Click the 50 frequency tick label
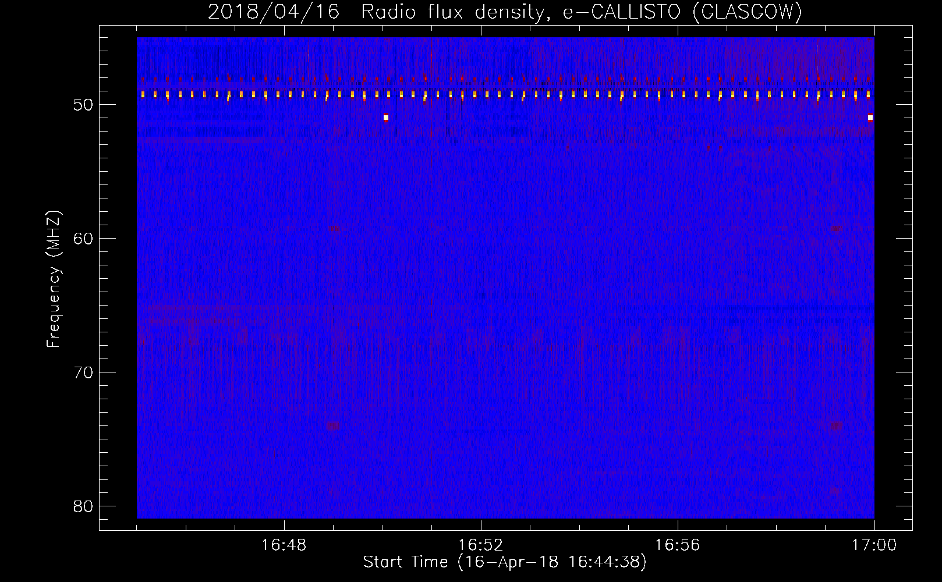 point(83,105)
